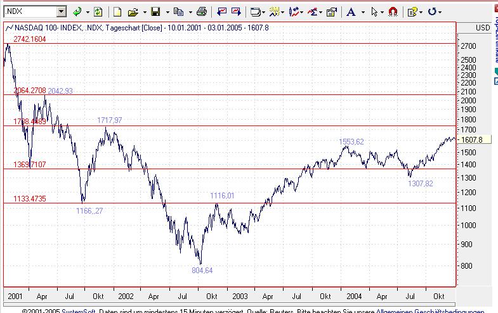Viewport: 498px width, 313px height.
Task: Expand rotate arrow dropdown
Action: pos(440,13)
